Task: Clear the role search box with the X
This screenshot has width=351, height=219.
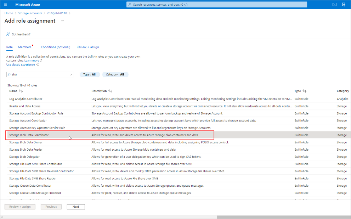Action: tap(71, 75)
